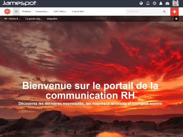
Task: Go to the CAP 2 fête s... tab
Action: coord(60,11)
